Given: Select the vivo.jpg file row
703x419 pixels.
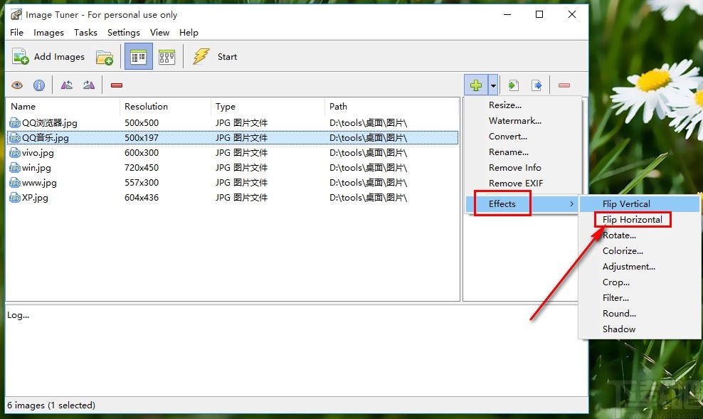Looking at the screenshot, I should click(x=38, y=153).
